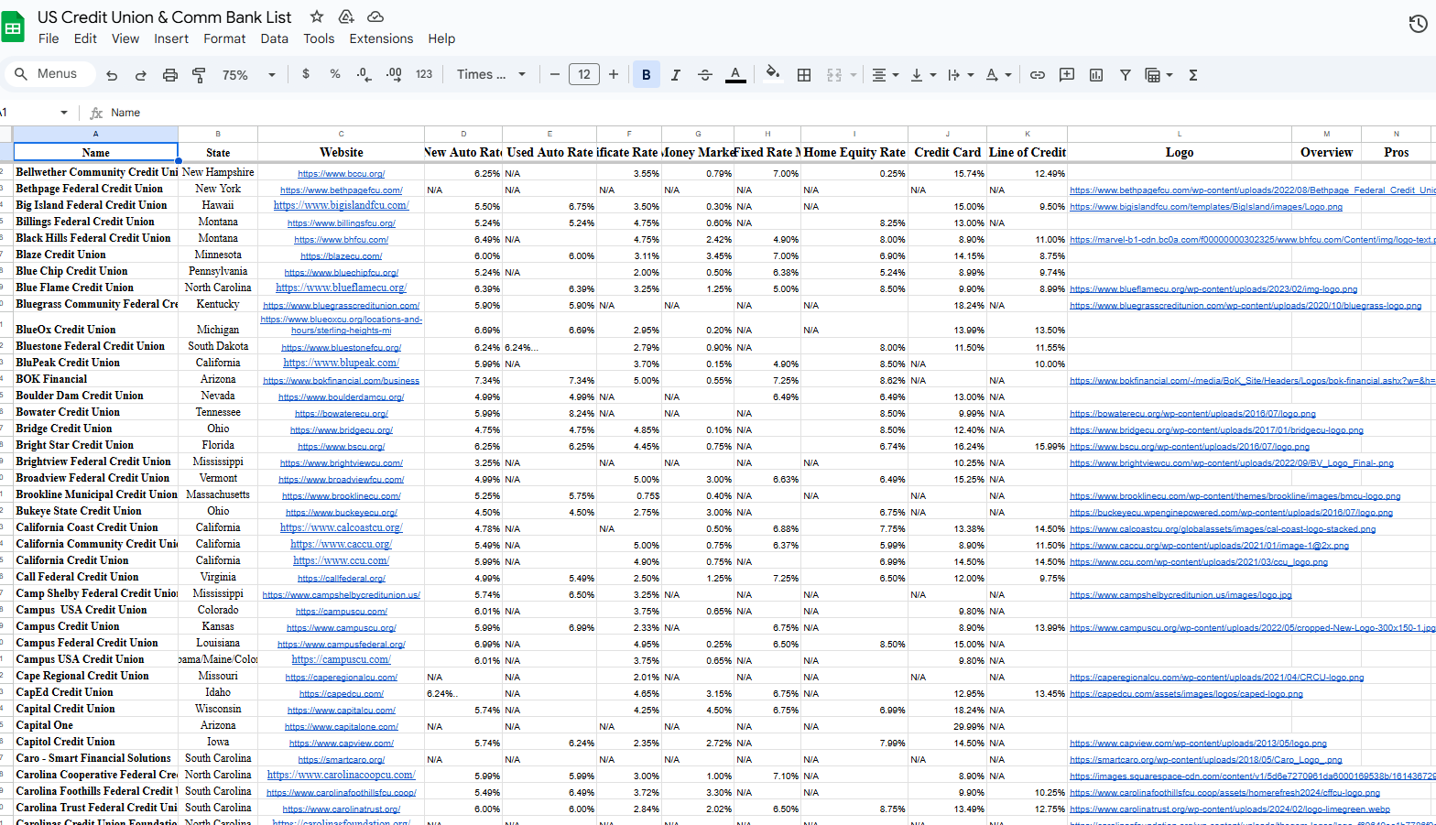Open the capitalone.com website link

pos(342,726)
